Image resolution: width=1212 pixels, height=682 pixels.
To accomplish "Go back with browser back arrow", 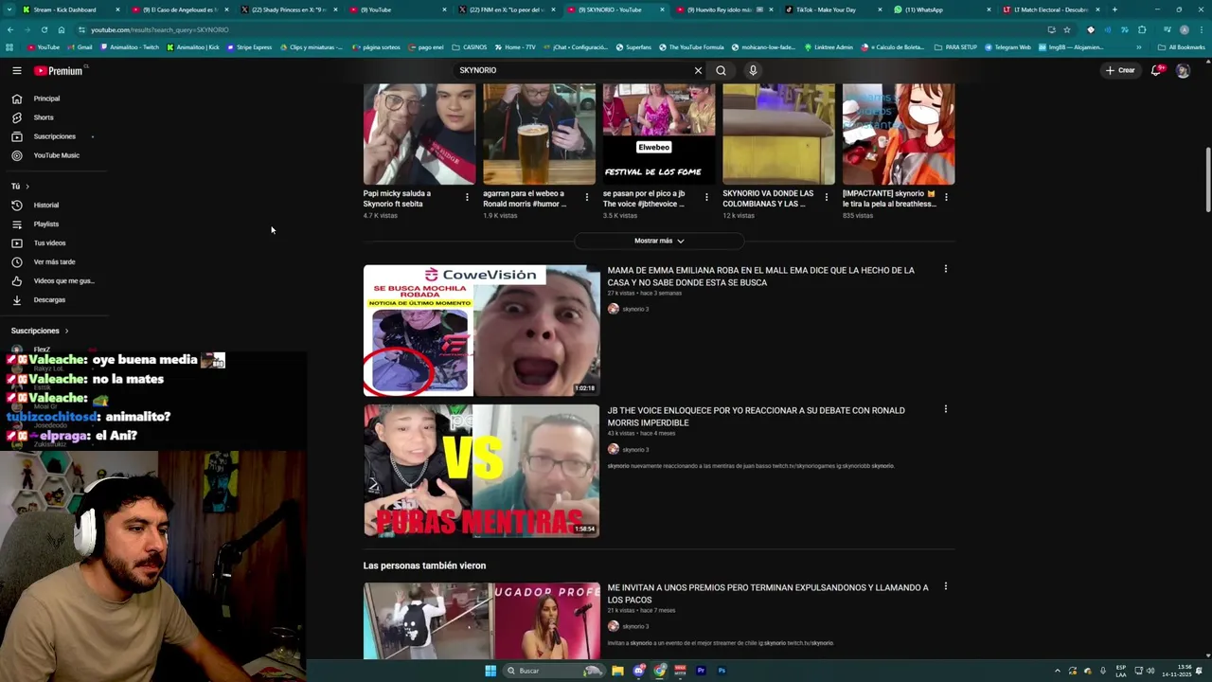I will click(9, 29).
